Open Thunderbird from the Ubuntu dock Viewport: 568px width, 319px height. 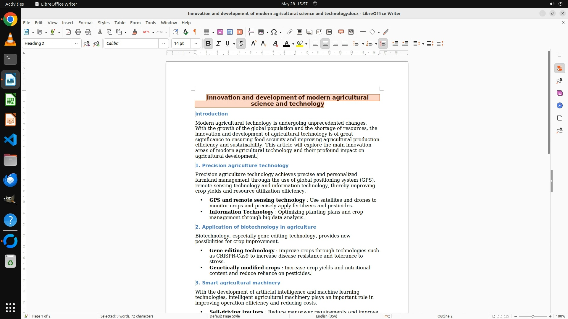10,180
